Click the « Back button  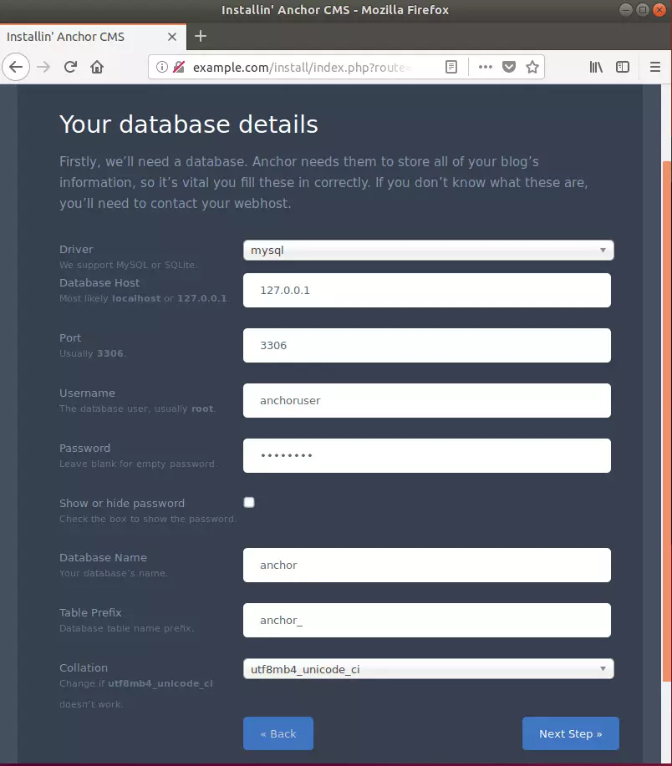pos(278,733)
